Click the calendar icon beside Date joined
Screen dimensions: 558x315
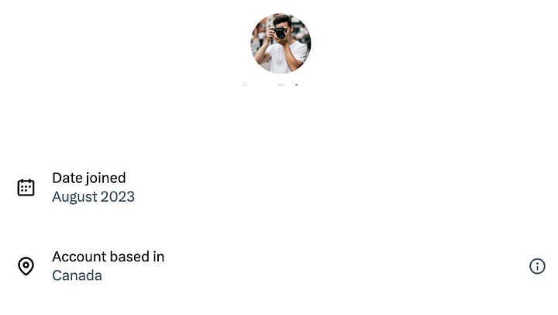pyautogui.click(x=26, y=188)
